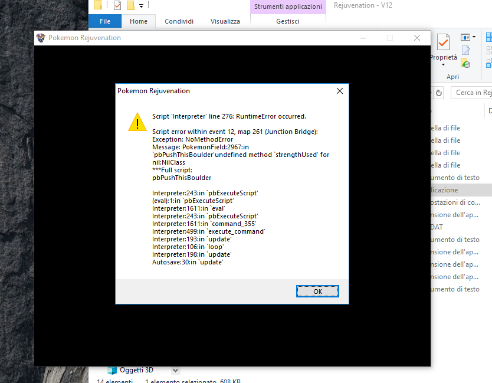The height and width of the screenshot is (383, 492).
Task: Click the OK button in error dialog
Action: tap(317, 292)
